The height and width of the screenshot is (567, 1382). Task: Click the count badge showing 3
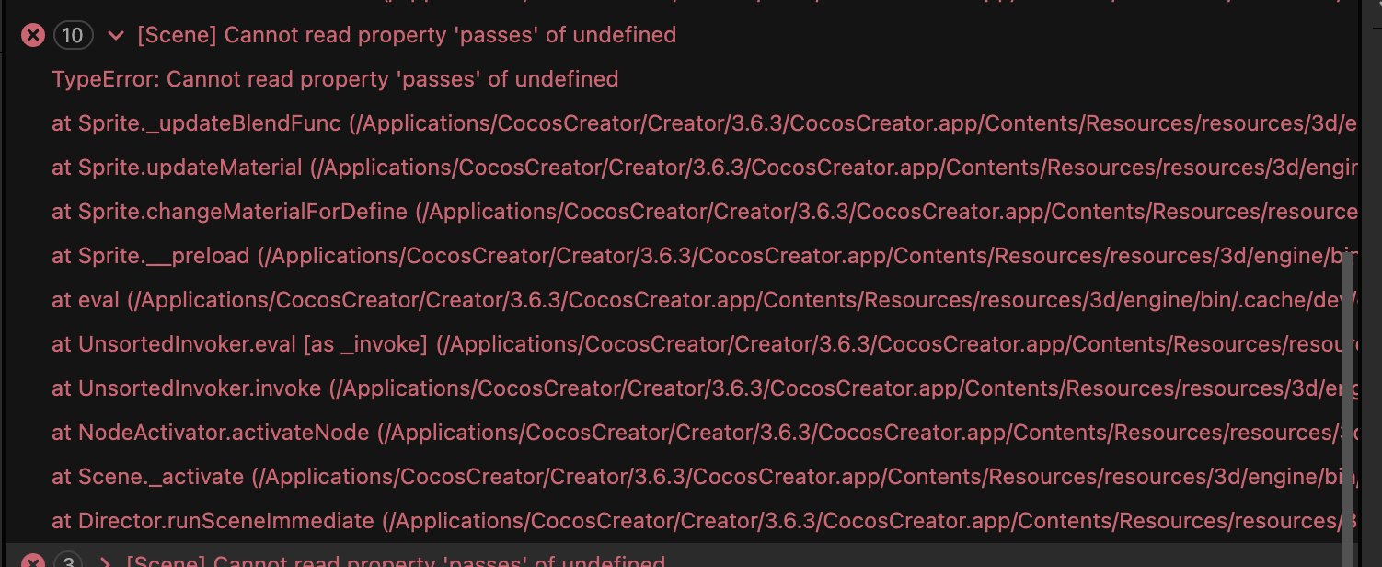coord(66,561)
